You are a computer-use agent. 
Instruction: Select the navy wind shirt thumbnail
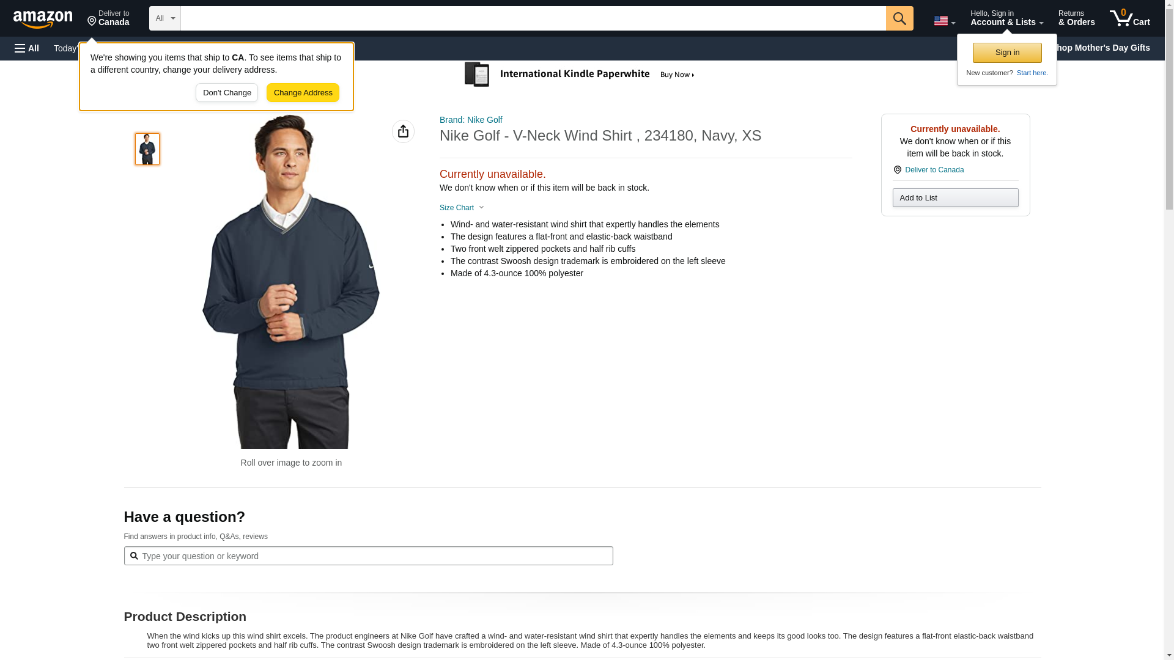click(x=147, y=149)
